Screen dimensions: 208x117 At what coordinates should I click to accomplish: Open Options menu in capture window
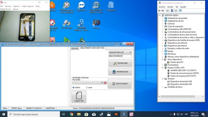pyautogui.click(x=17, y=6)
